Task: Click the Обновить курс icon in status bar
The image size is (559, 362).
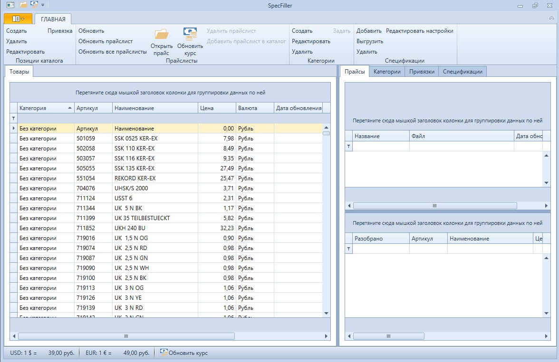Action: click(x=164, y=353)
